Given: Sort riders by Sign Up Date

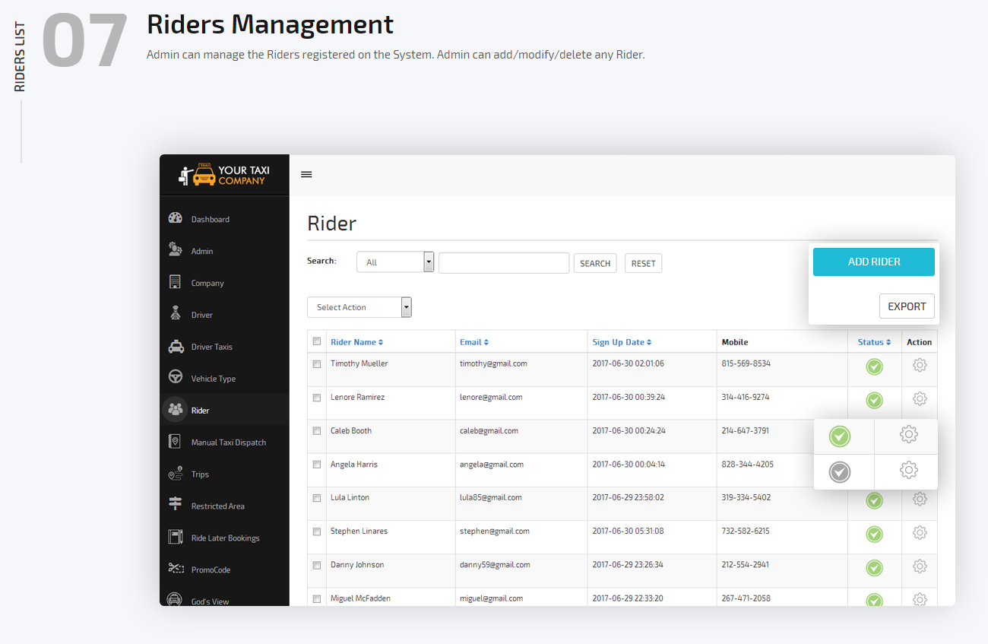Looking at the screenshot, I should [x=622, y=341].
